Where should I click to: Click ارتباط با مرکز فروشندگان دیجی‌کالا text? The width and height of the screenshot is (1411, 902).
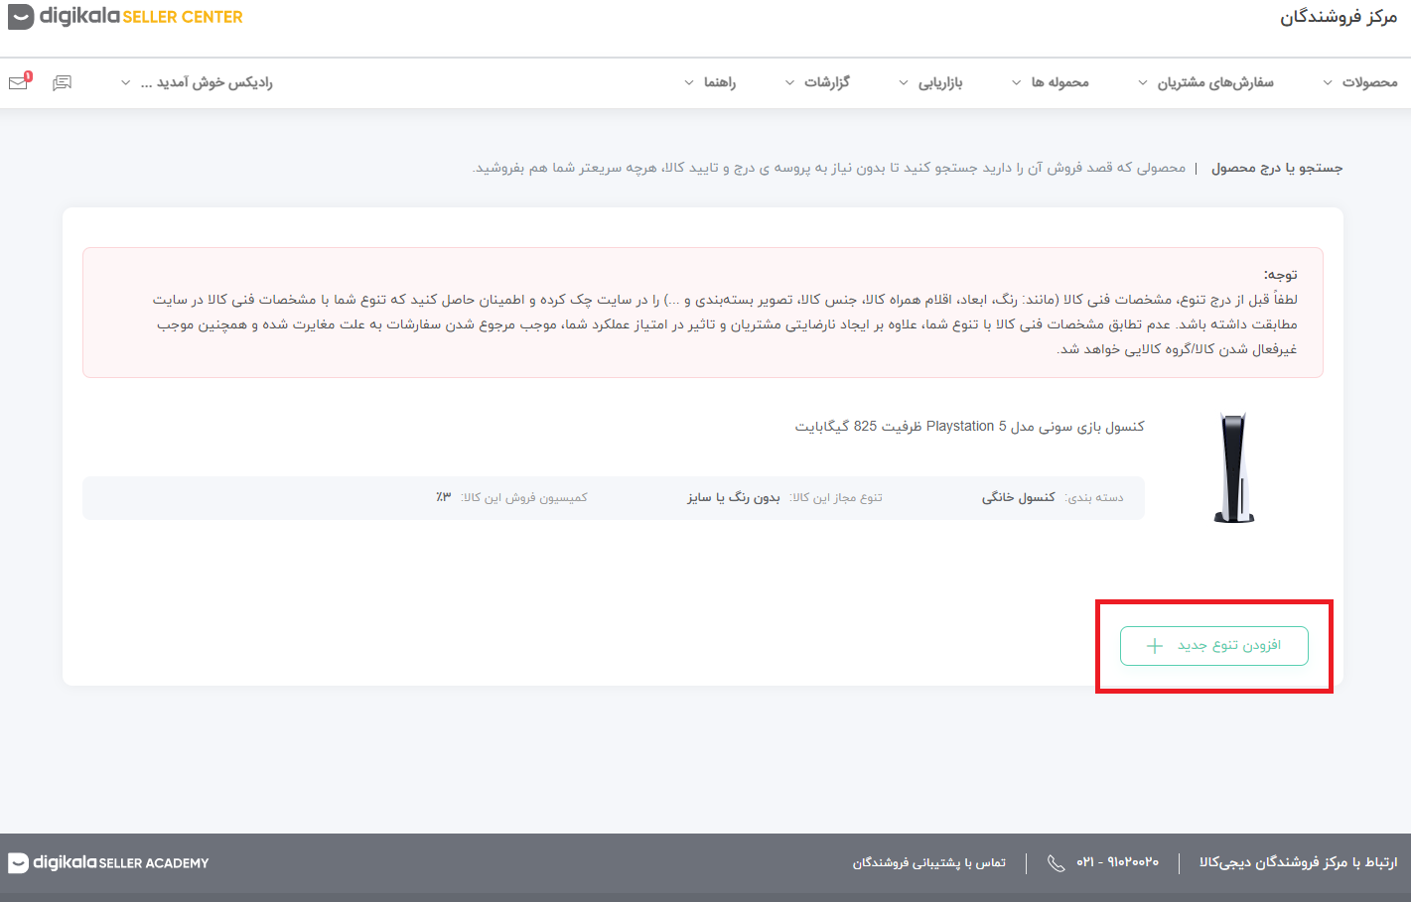pyautogui.click(x=1298, y=862)
